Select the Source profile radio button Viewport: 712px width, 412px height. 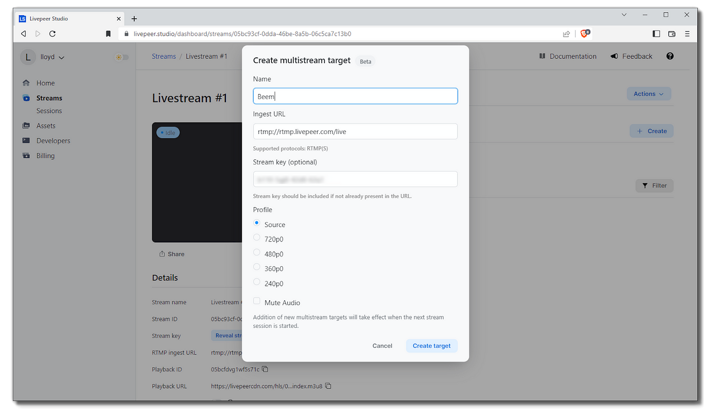pyautogui.click(x=257, y=223)
